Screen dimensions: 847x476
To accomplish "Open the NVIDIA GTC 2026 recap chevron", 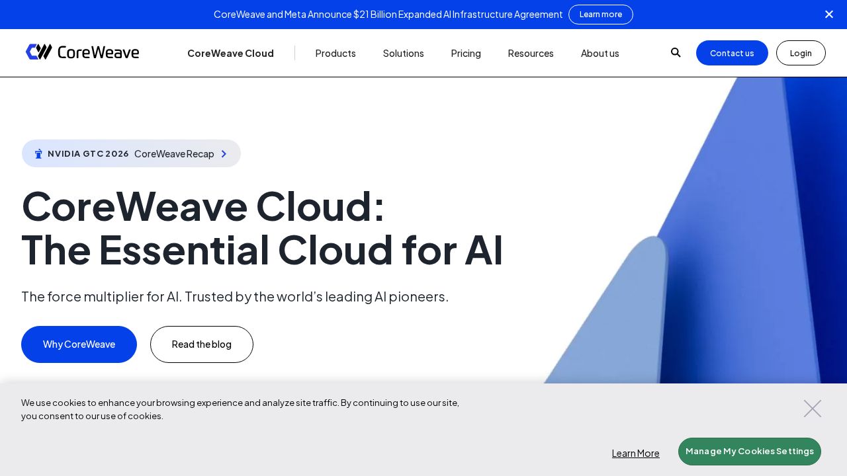I will pos(224,154).
